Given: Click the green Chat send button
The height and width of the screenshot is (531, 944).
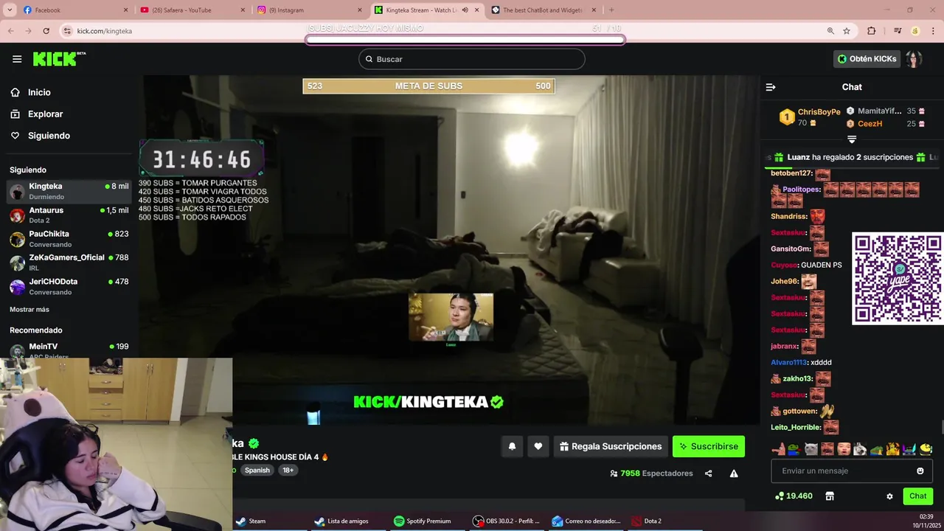Looking at the screenshot, I should pos(917,496).
